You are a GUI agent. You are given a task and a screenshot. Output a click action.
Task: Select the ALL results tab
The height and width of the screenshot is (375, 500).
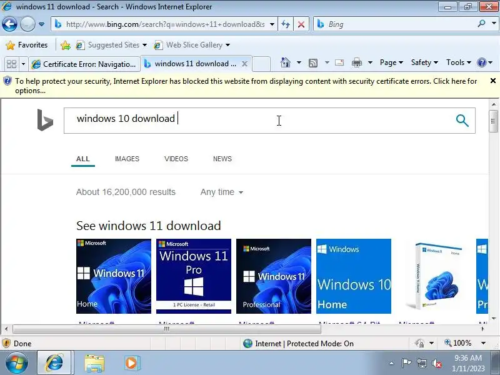pos(83,159)
